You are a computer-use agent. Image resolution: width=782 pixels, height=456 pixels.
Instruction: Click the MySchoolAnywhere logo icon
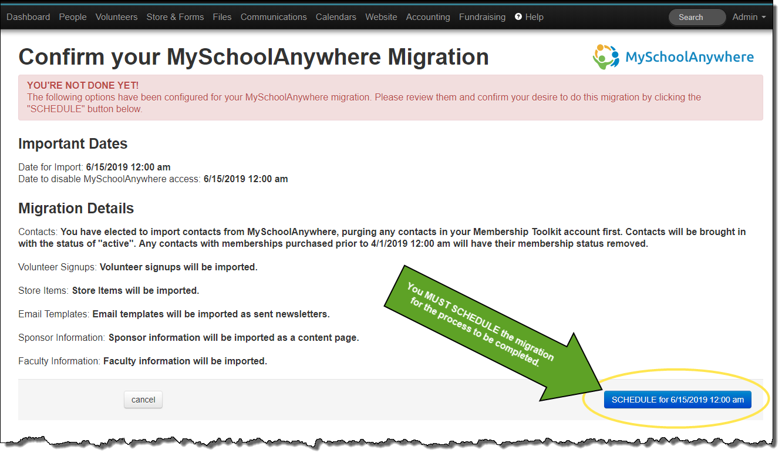click(606, 57)
